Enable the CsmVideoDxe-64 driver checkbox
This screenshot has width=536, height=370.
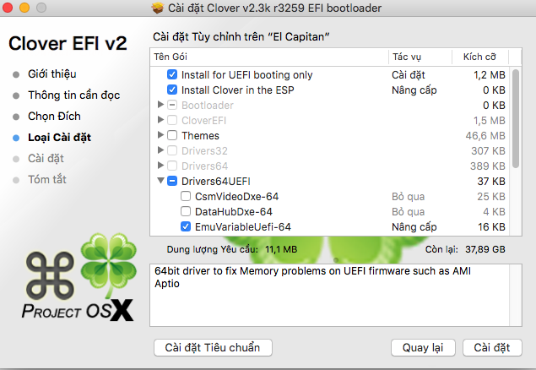pyautogui.click(x=186, y=196)
